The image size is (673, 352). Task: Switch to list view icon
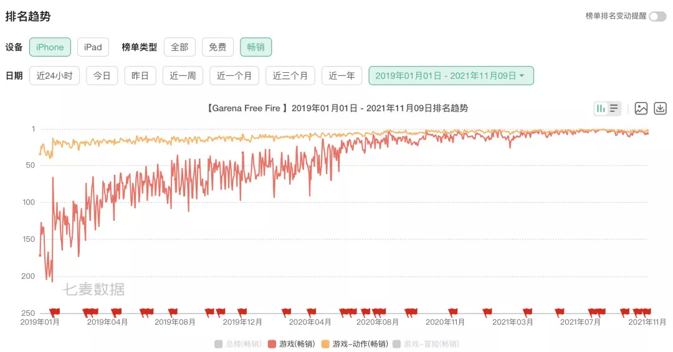tap(614, 109)
